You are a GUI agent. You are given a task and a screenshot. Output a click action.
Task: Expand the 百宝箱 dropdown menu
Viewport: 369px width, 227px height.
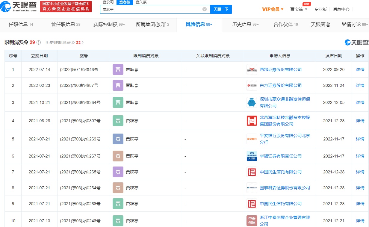(299, 9)
